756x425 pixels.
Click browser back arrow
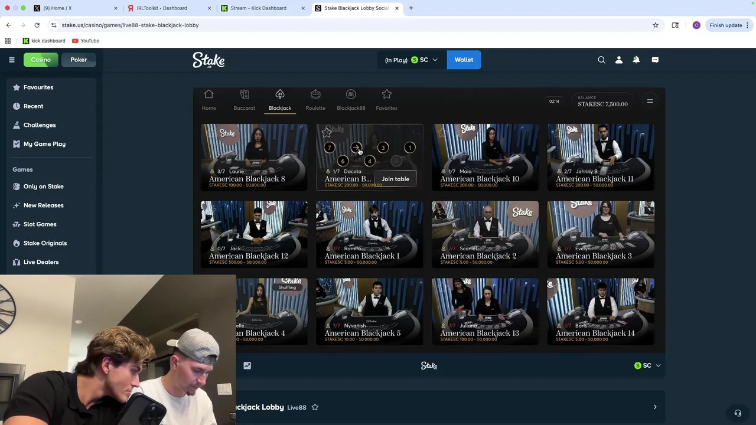pos(8,25)
